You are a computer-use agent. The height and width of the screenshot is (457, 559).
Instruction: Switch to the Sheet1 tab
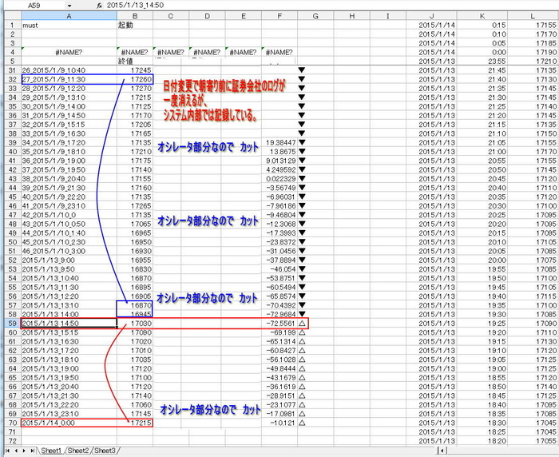(x=51, y=451)
